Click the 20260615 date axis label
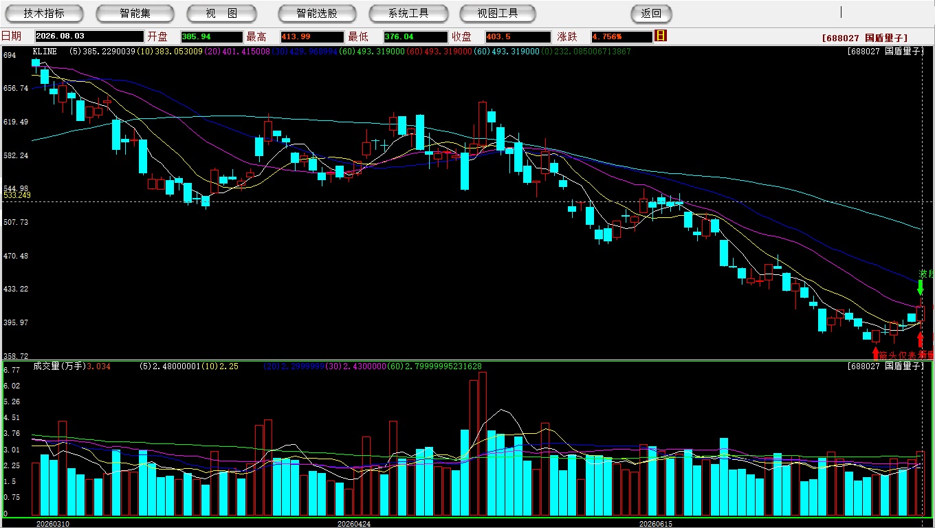935x528 pixels. coord(656,524)
